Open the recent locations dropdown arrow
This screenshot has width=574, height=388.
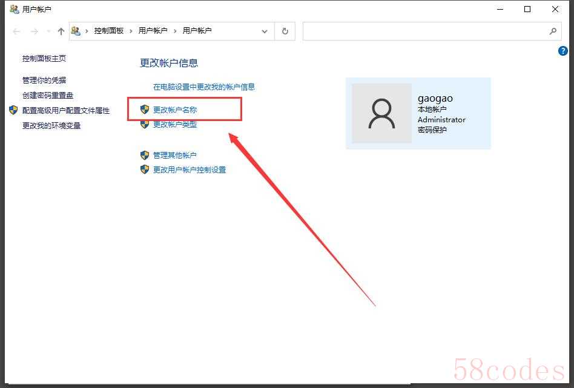48,31
